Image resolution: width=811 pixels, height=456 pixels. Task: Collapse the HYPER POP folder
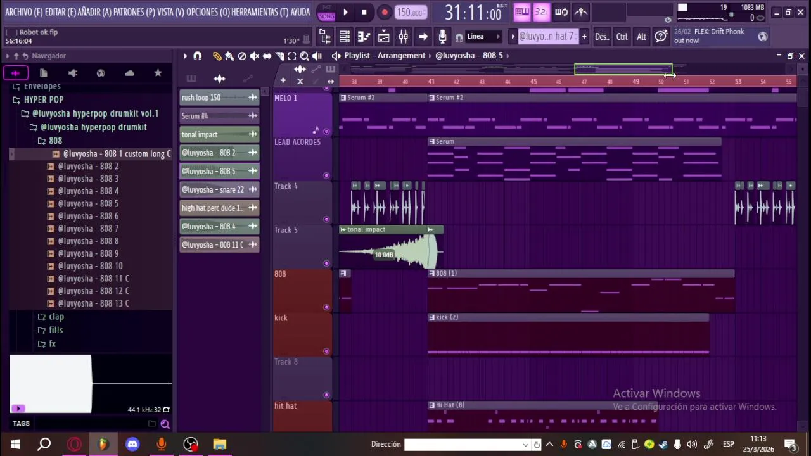coord(38,99)
